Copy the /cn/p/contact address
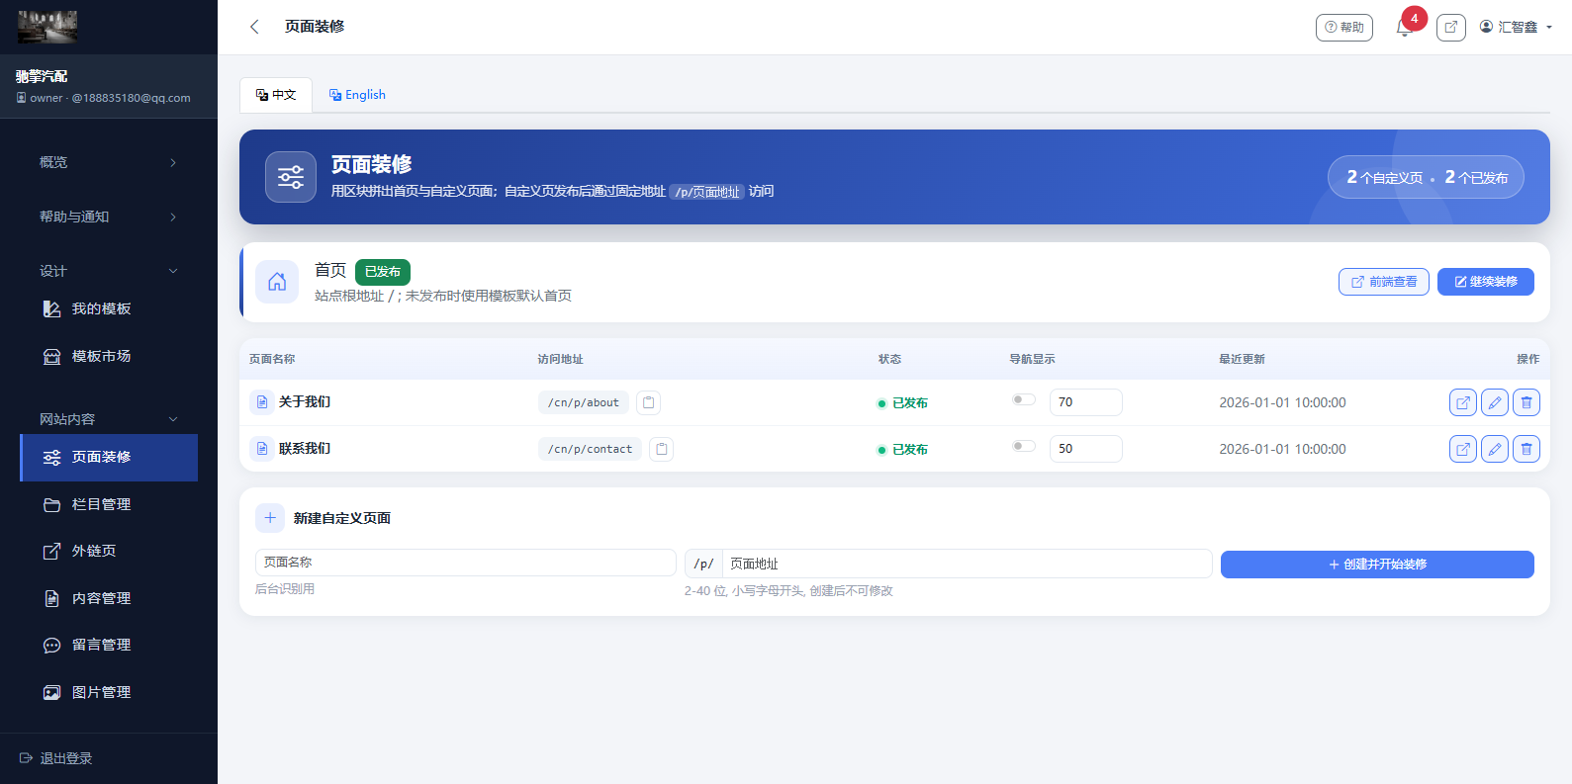1572x784 pixels. point(661,449)
